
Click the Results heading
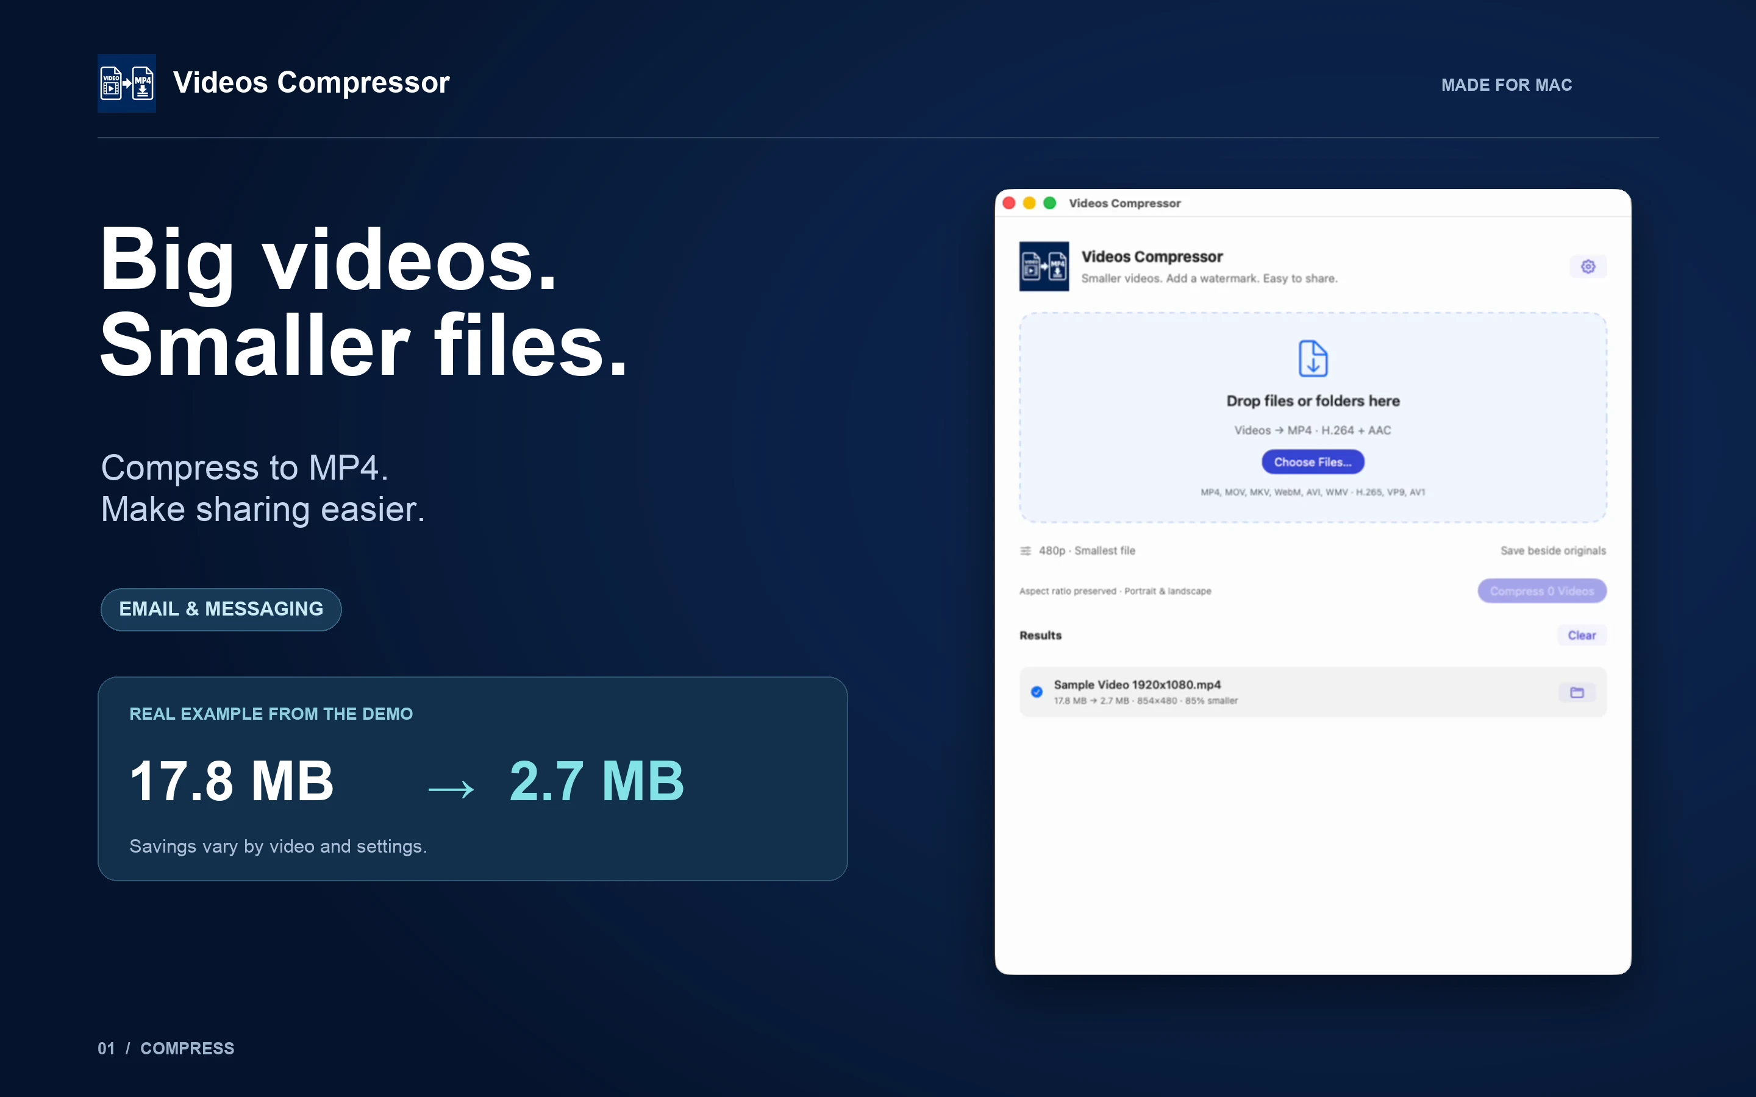pos(1041,636)
